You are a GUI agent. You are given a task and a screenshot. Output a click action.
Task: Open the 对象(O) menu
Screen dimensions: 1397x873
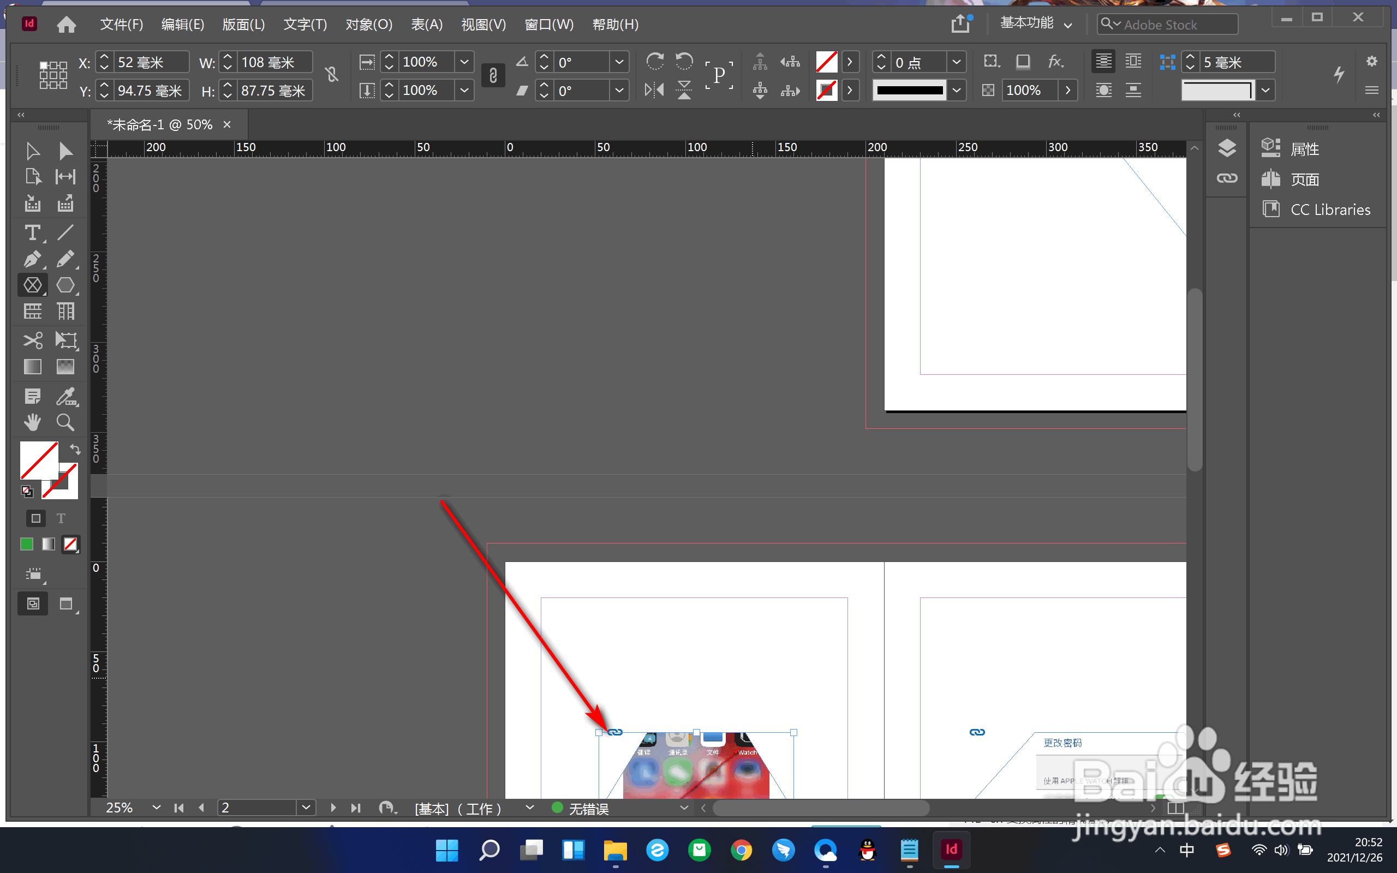[368, 24]
